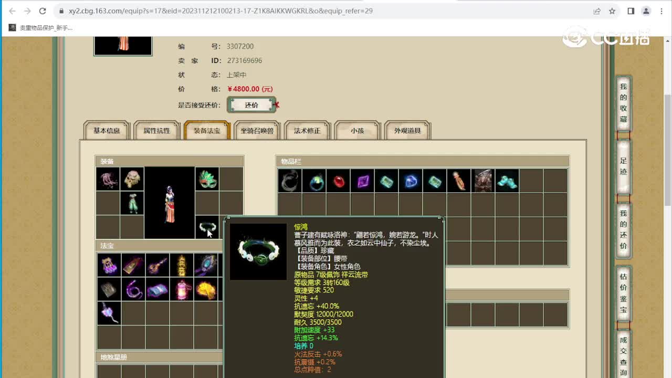Click the green feathered mask equipment icon
The height and width of the screenshot is (378, 672).
(x=207, y=179)
